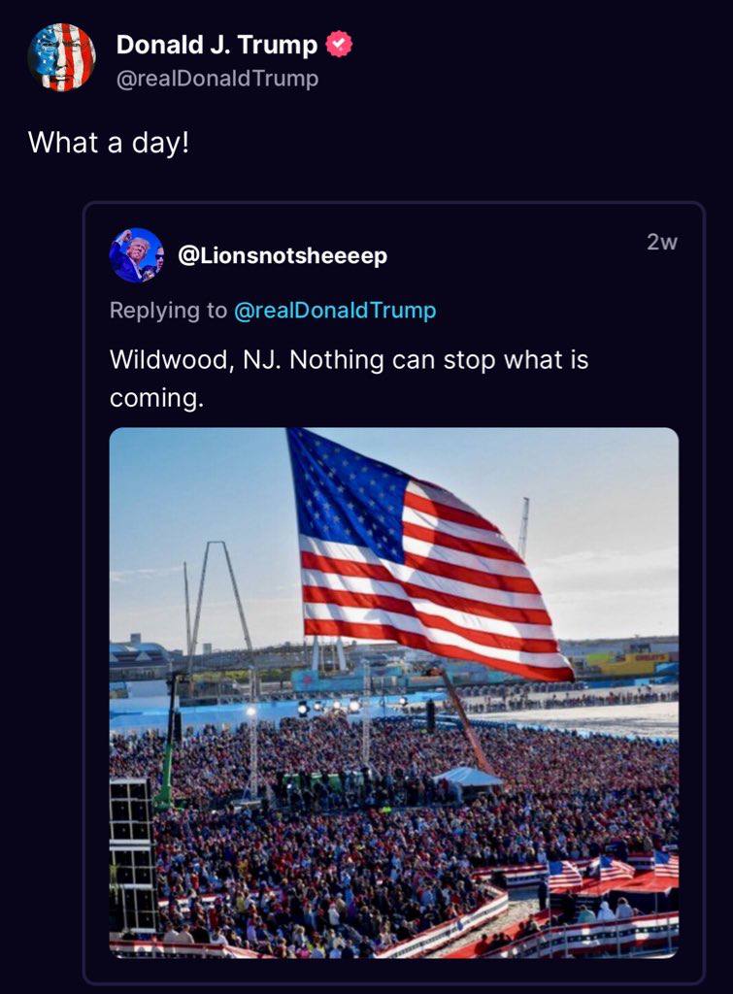Click @realDonaldTrump mention after "Replying to"
Viewport: 733px width, 994px height.
(x=335, y=311)
